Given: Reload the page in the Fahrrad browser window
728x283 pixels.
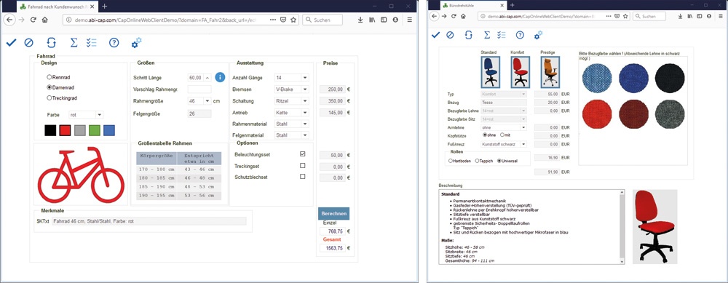Looking at the screenshot, I should (x=33, y=20).
